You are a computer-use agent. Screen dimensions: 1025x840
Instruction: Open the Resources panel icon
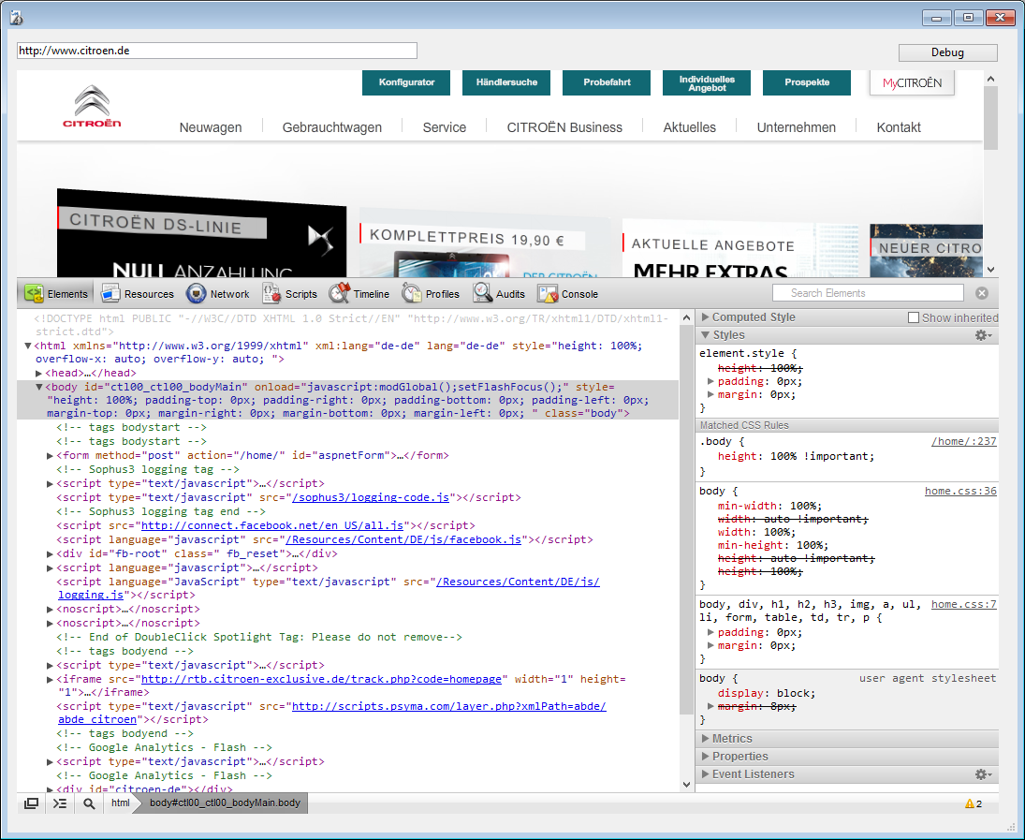pos(111,293)
